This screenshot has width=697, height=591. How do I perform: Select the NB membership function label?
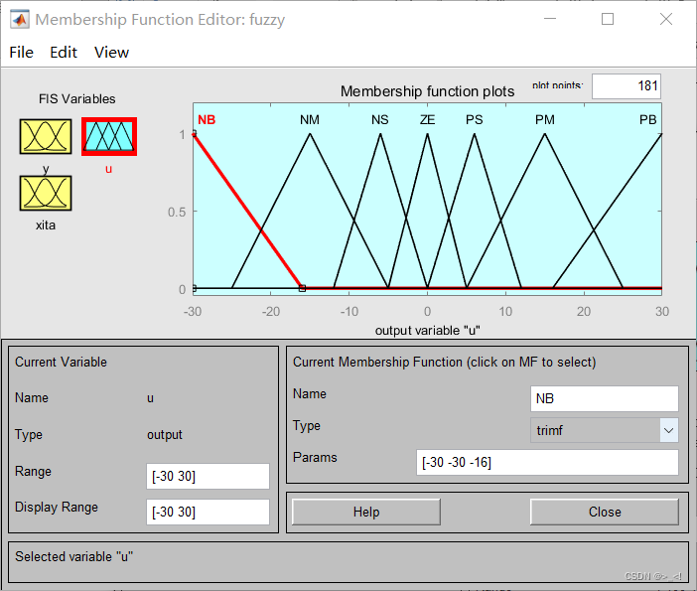click(207, 119)
